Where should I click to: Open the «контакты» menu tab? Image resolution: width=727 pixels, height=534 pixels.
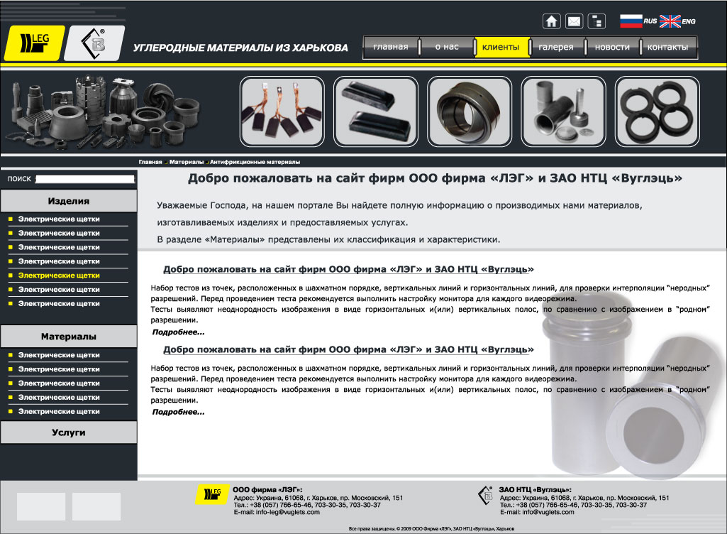[667, 47]
